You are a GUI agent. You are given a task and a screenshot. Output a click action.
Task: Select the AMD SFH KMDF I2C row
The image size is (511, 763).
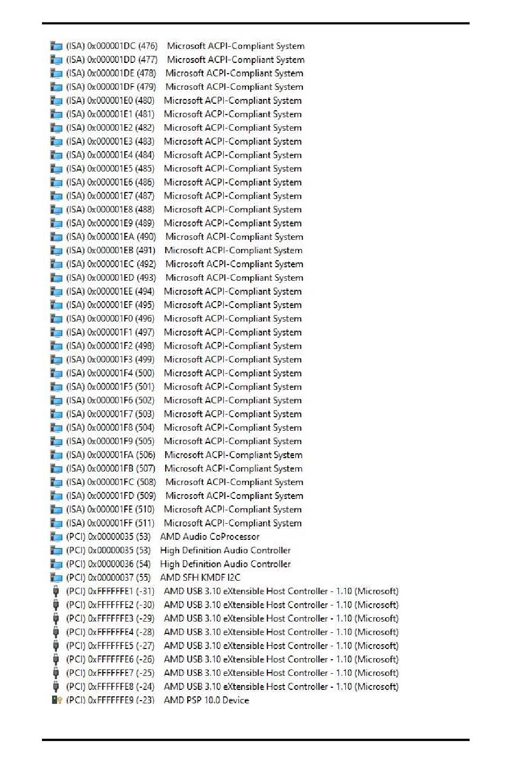coord(146,577)
